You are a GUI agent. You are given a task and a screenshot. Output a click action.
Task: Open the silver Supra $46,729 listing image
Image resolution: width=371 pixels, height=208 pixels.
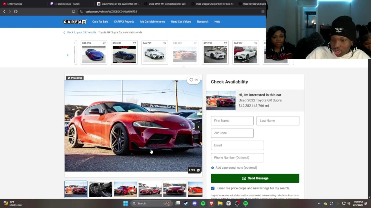pyautogui.click(x=154, y=54)
